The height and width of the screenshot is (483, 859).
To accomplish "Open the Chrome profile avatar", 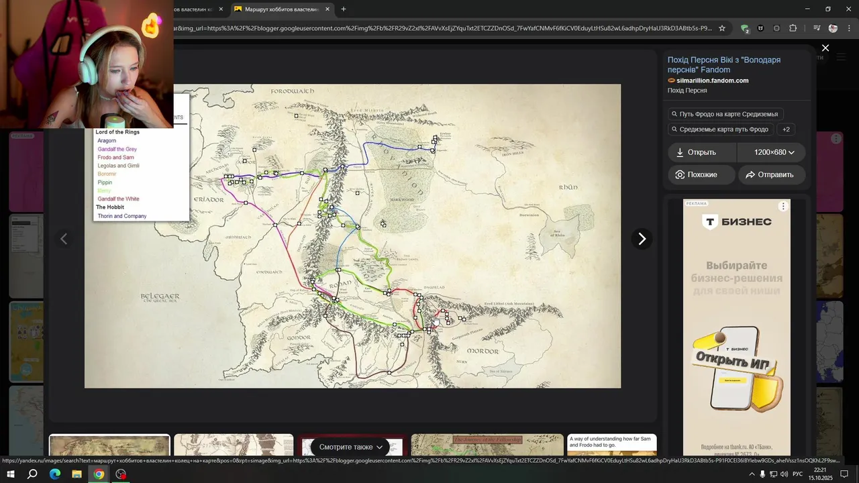I will (833, 28).
